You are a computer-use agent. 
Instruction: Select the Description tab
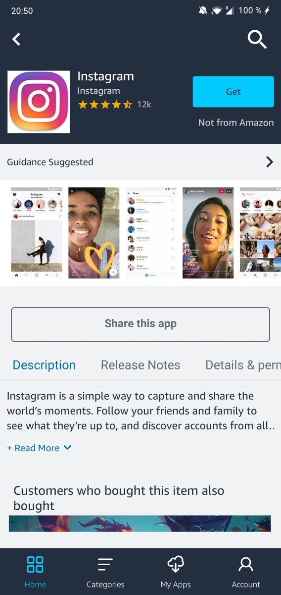tap(44, 365)
